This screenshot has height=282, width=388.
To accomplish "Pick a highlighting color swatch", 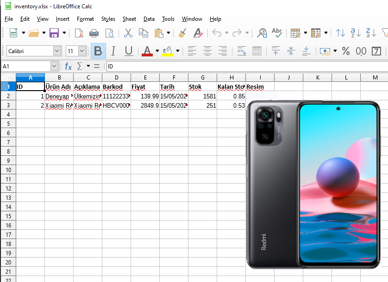I will [x=168, y=52].
